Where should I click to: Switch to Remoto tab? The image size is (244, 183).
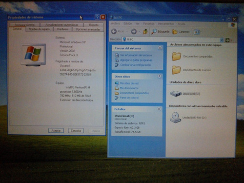tap(94, 25)
